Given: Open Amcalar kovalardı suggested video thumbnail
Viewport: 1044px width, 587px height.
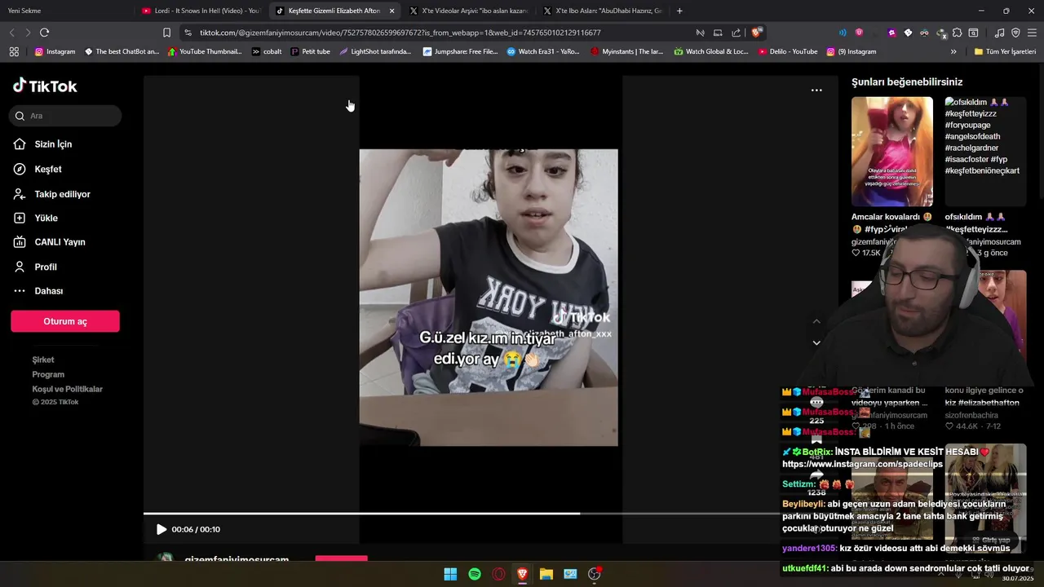Looking at the screenshot, I should (892, 152).
